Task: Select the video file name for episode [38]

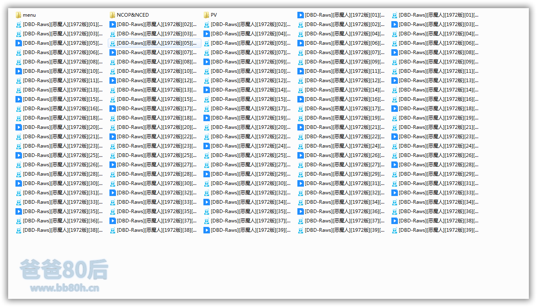Action: tap(439, 221)
